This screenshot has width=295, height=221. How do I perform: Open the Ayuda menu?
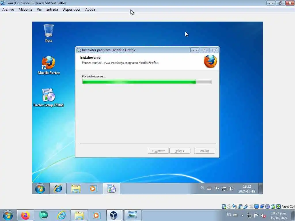(90, 9)
